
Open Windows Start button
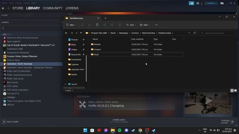pos(86,130)
